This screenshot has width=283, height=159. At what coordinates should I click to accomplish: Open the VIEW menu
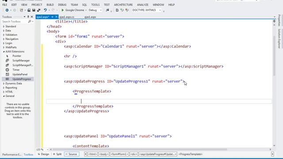point(24,5)
